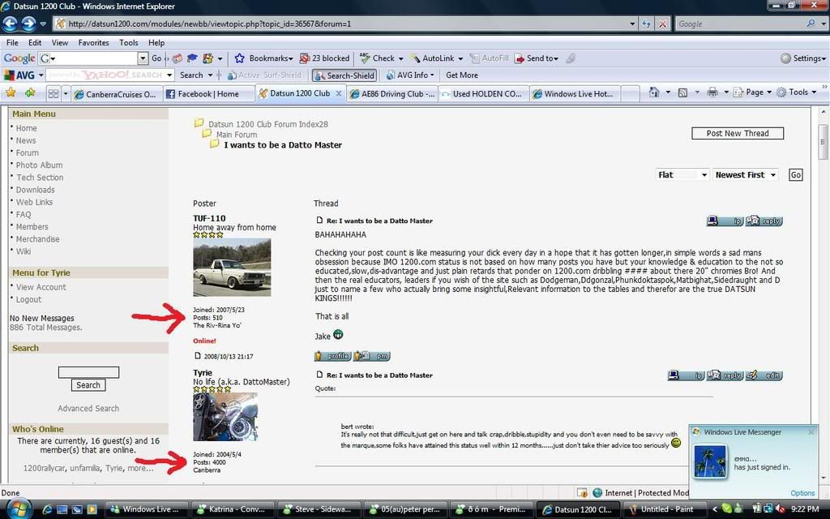Screen dimensions: 830x519
Task: Expand the Flat view mode dropdown
Action: (x=682, y=174)
